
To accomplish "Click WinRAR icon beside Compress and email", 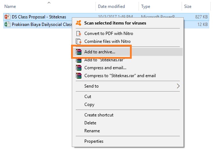I will (x=79, y=68).
